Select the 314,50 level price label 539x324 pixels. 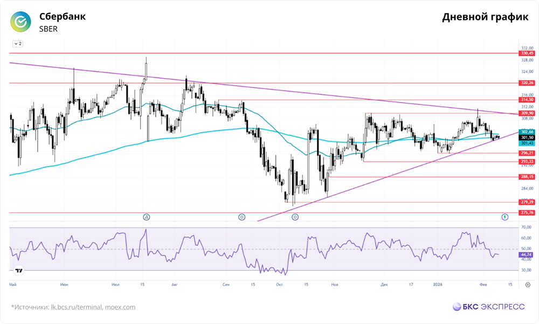tap(527, 100)
